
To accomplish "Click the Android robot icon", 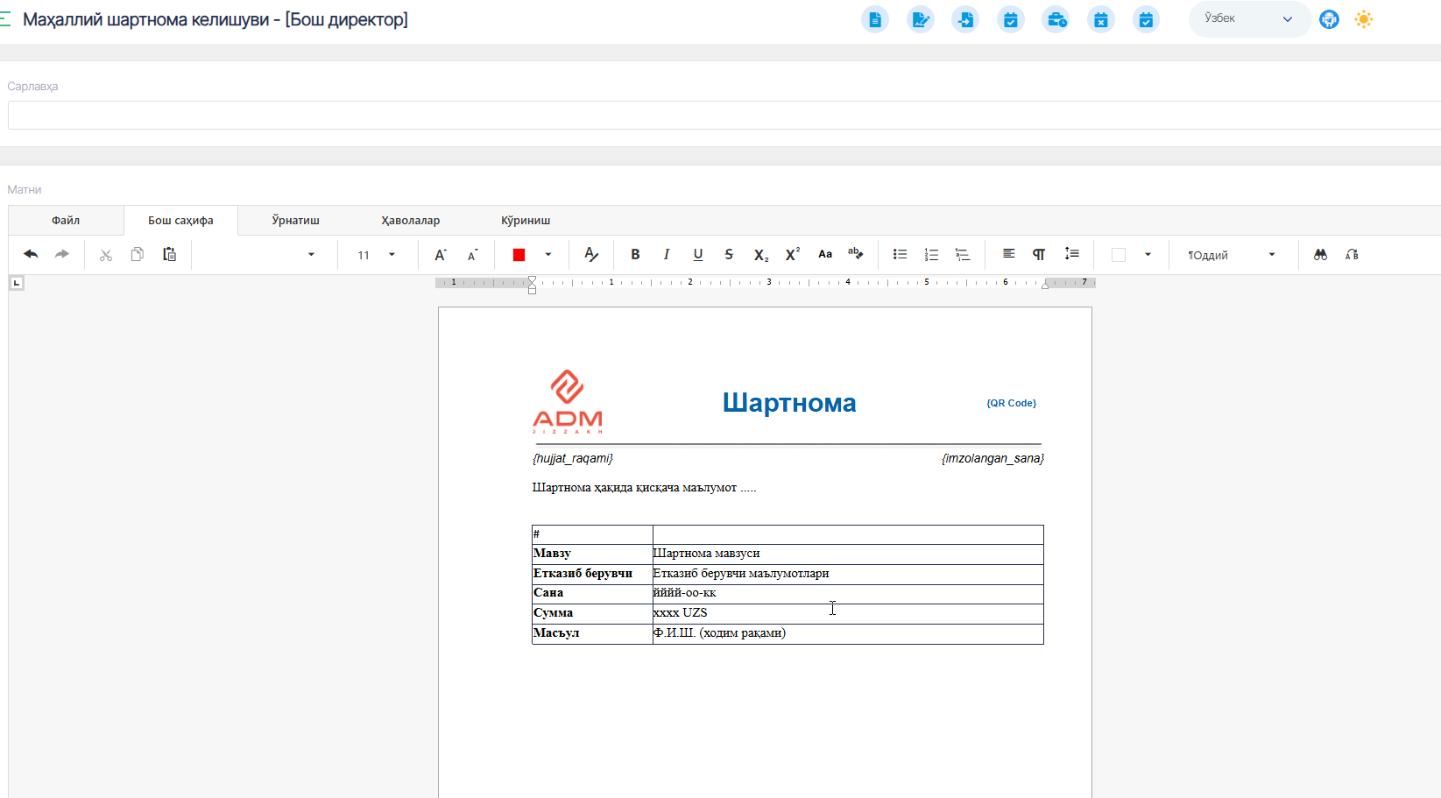I will [x=1329, y=19].
